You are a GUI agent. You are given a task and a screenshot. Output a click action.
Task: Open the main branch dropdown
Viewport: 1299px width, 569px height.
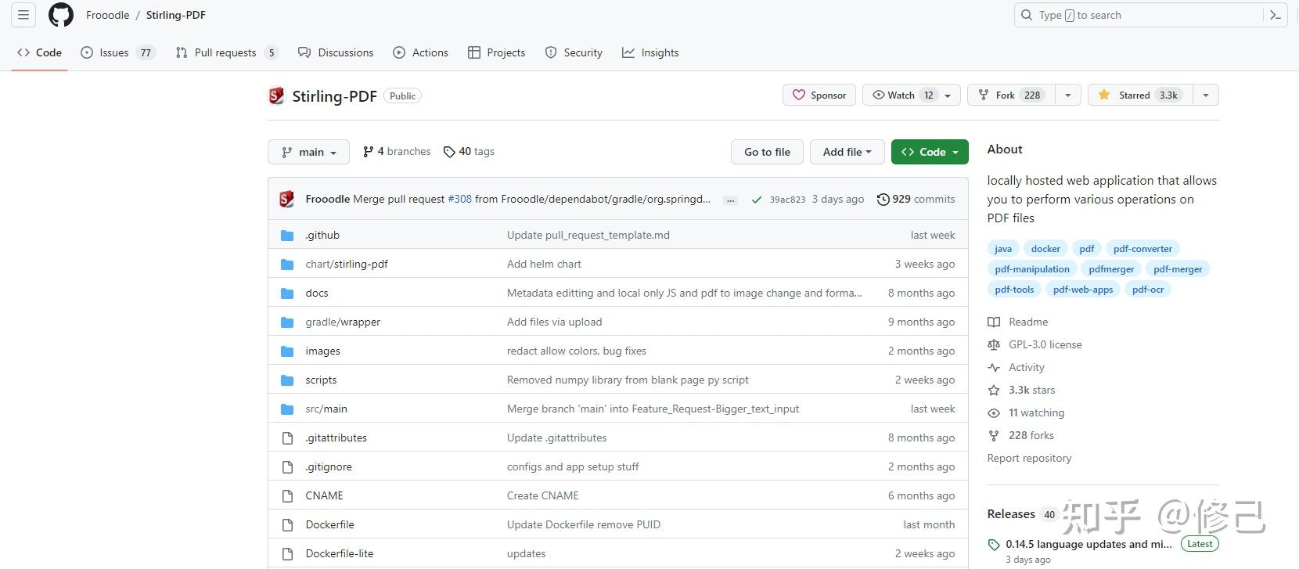[x=309, y=152]
